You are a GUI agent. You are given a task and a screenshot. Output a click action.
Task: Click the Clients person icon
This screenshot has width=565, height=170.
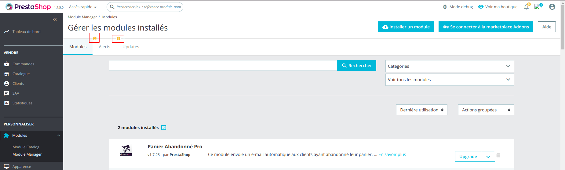click(x=6, y=83)
